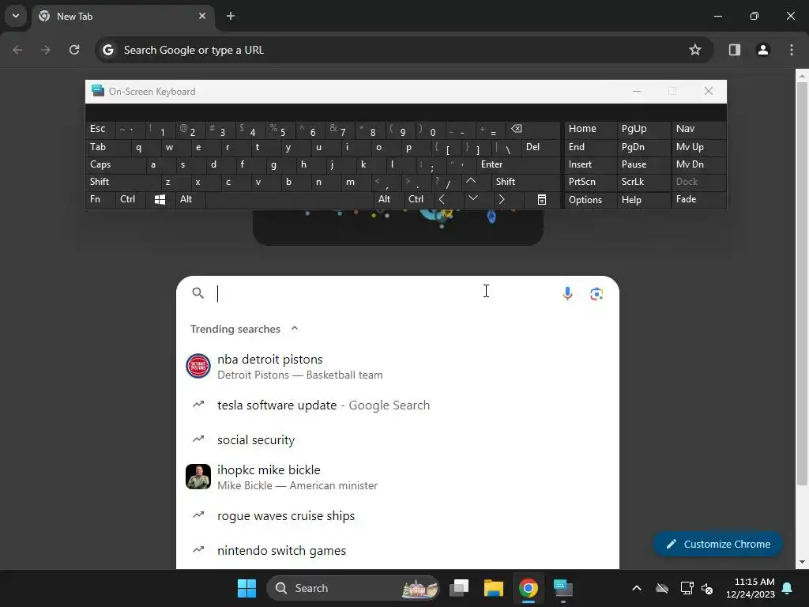Toggle the Nav key on keyboard
809x607 pixels.
pyautogui.click(x=698, y=129)
